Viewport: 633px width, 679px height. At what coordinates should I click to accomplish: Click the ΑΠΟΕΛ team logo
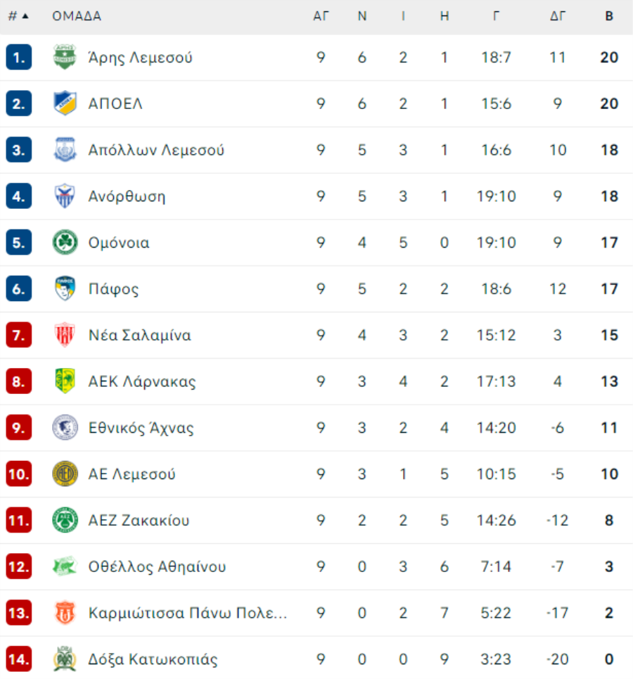click(65, 103)
